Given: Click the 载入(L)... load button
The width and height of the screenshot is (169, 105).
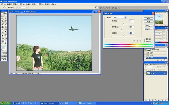Looking at the screenshot, I should tap(149, 26).
